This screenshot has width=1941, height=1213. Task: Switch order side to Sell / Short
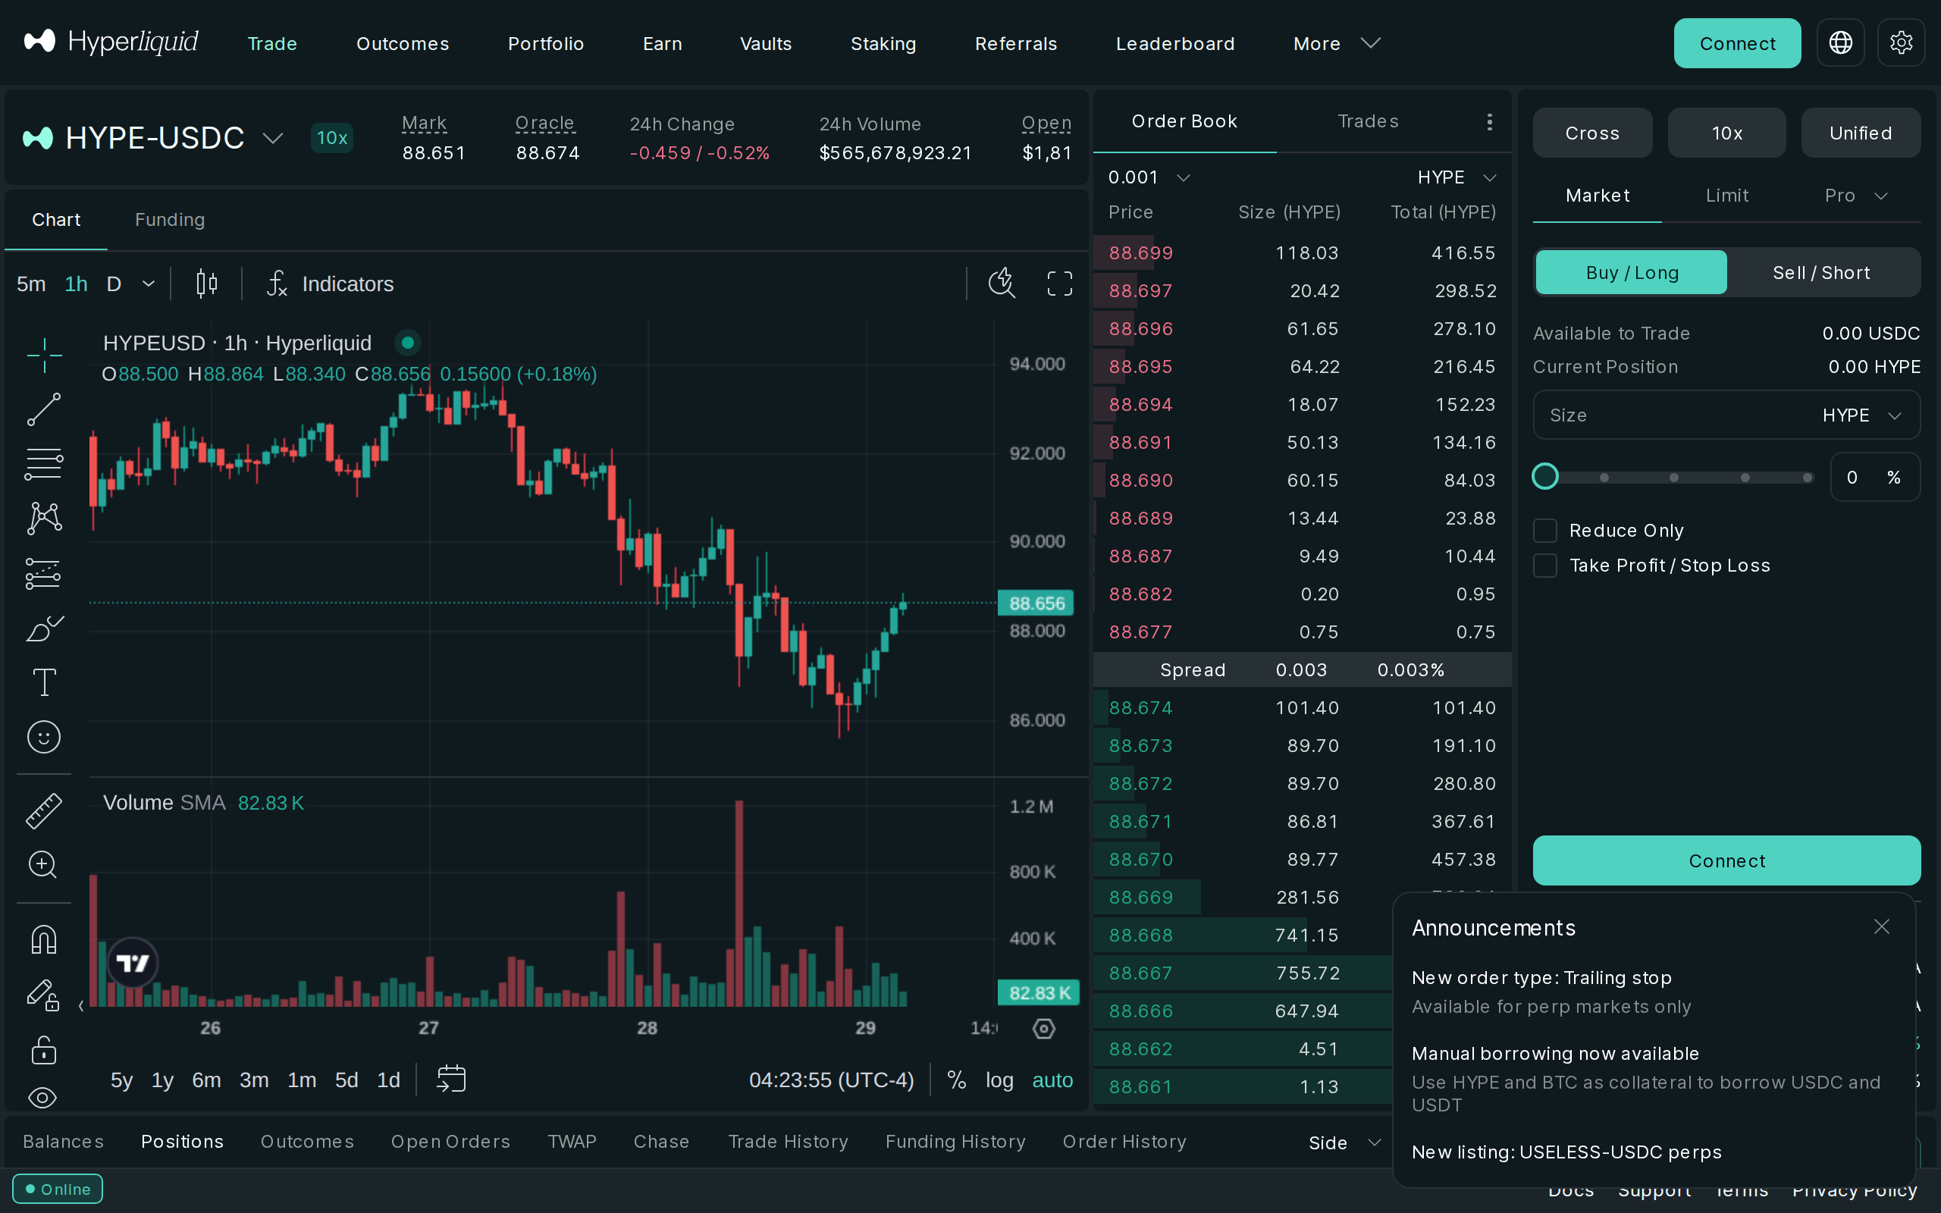1821,273
